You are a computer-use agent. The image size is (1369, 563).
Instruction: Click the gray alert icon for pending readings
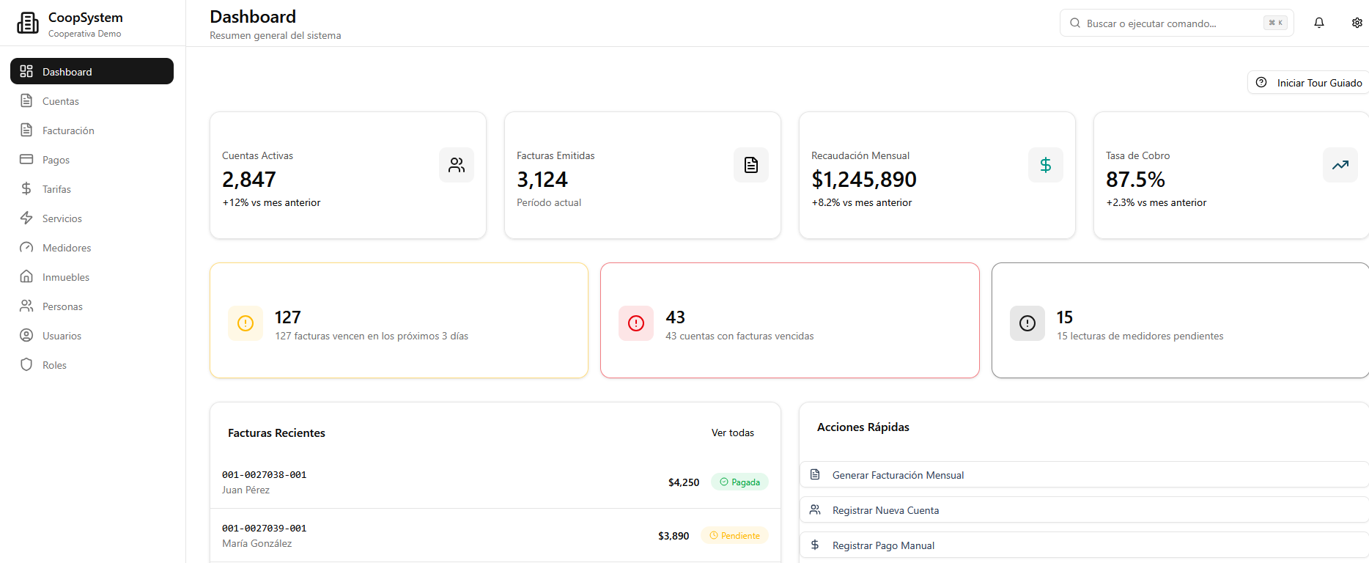point(1027,323)
